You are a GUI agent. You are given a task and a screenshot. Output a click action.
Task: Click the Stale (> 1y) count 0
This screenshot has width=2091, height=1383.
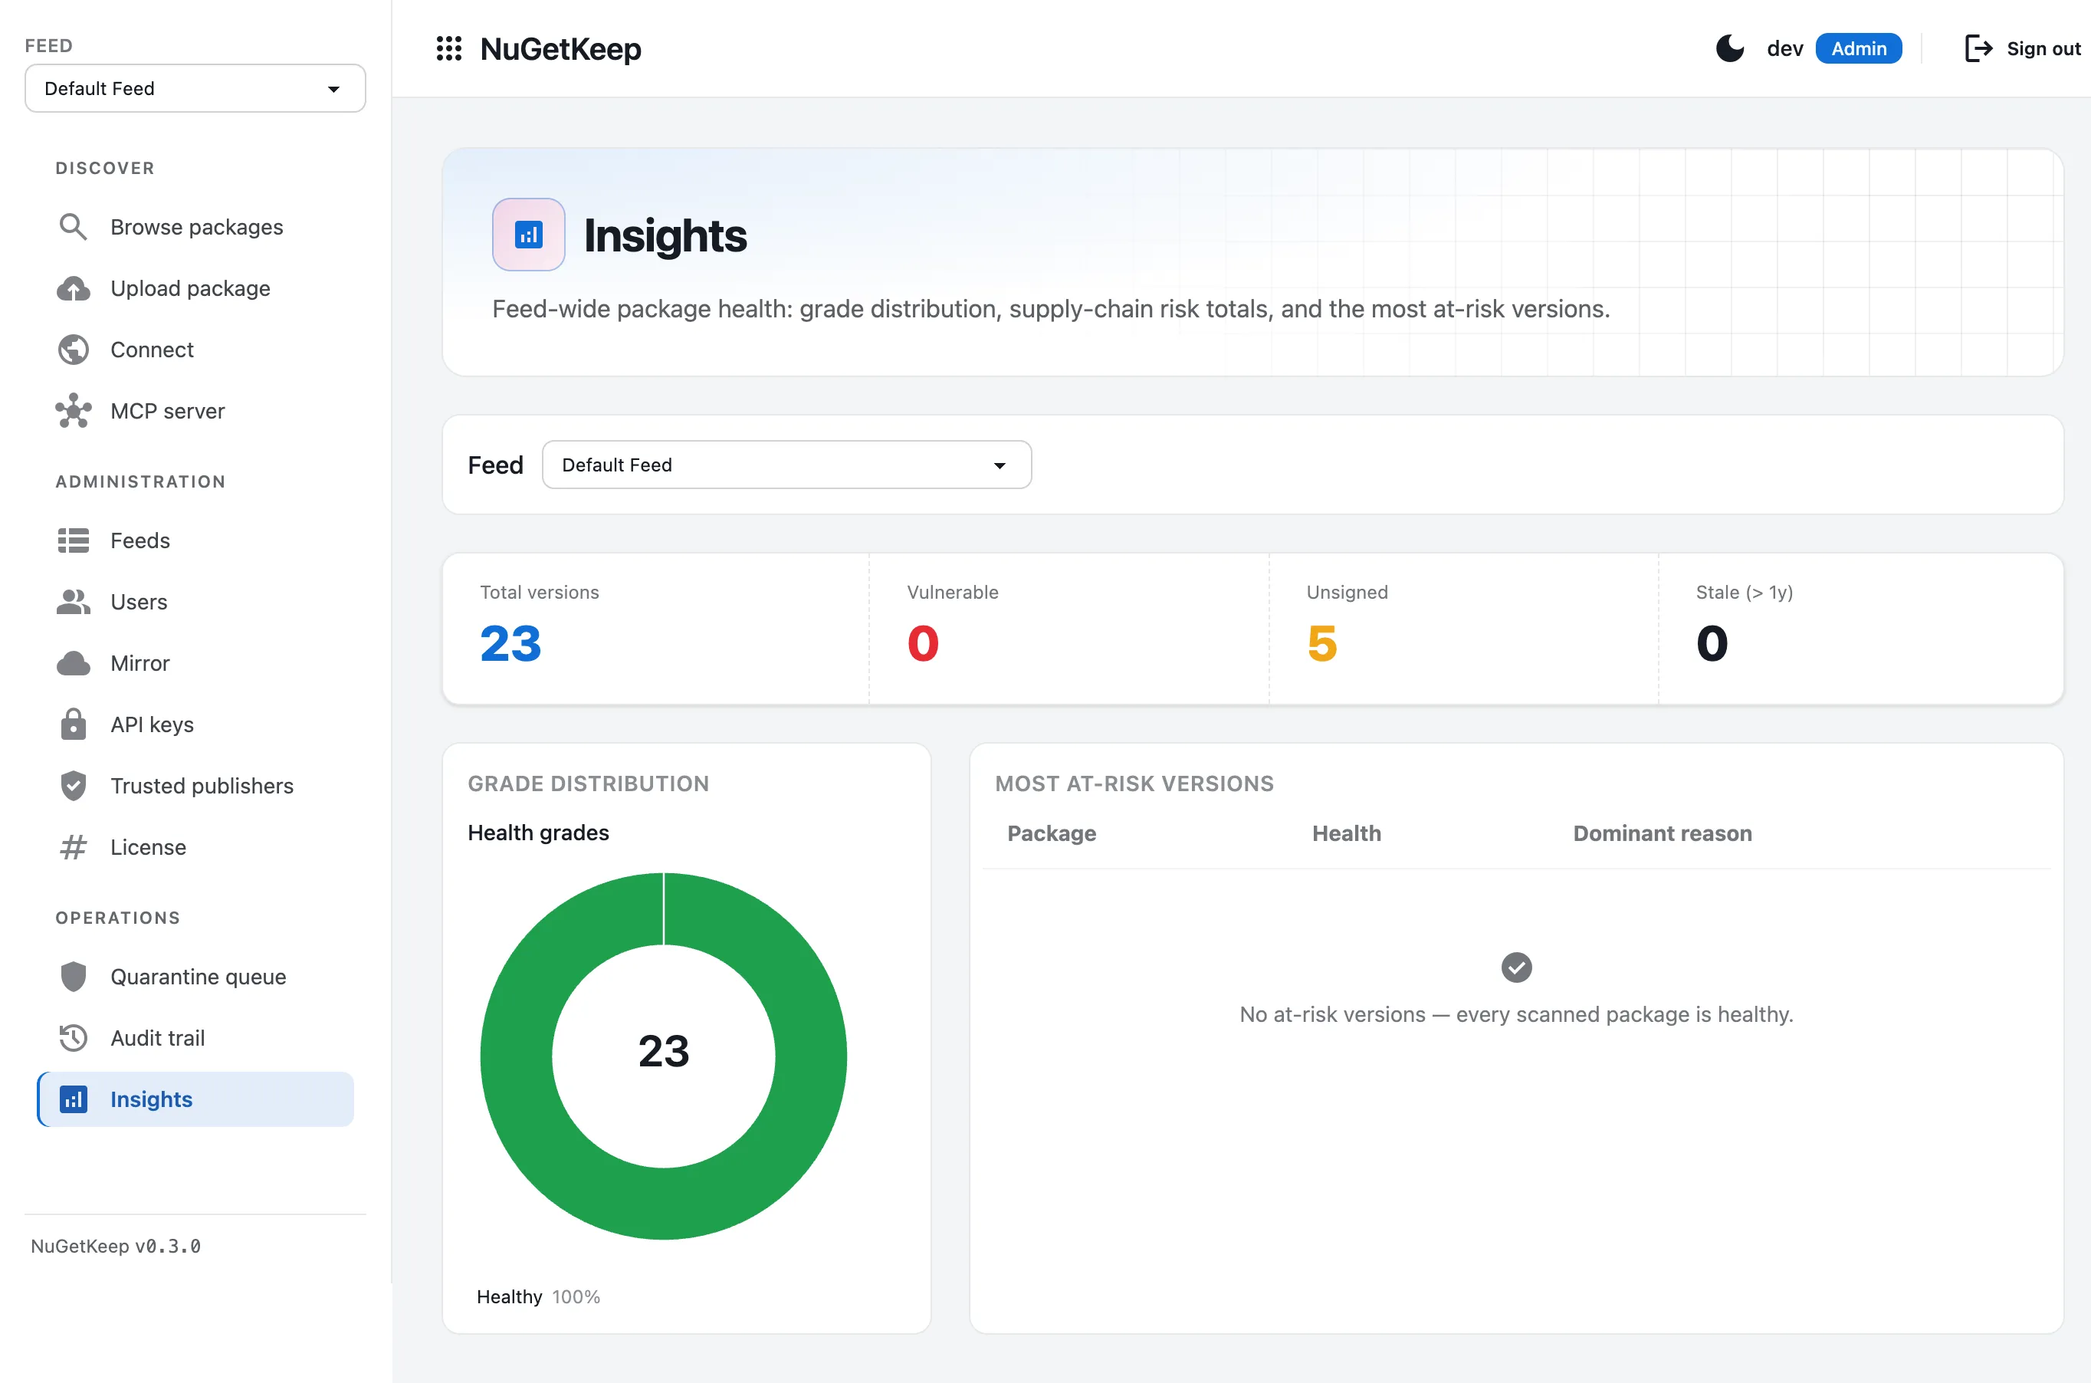1712,643
